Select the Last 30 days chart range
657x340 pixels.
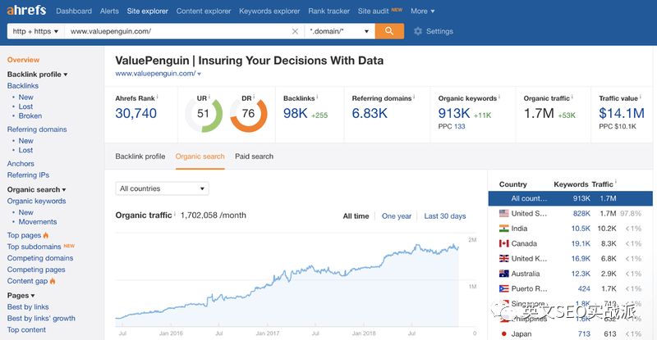point(445,216)
